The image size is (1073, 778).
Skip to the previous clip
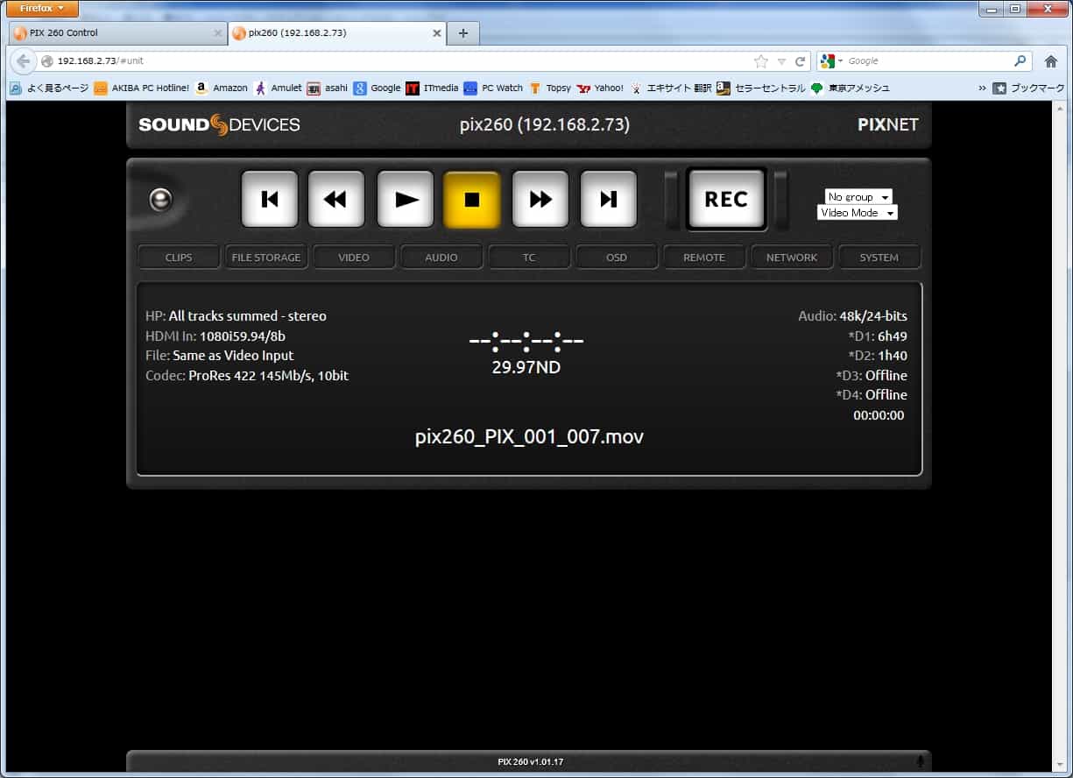270,200
